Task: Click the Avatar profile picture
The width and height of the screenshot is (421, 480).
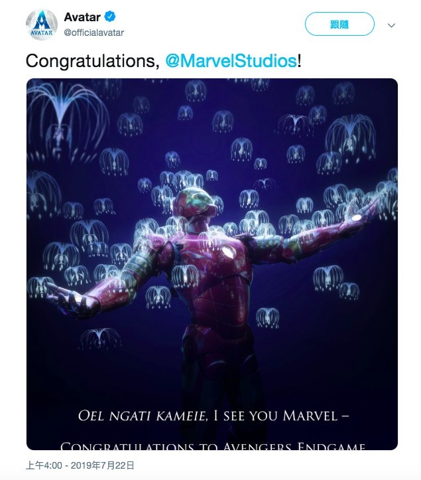Action: 40,25
